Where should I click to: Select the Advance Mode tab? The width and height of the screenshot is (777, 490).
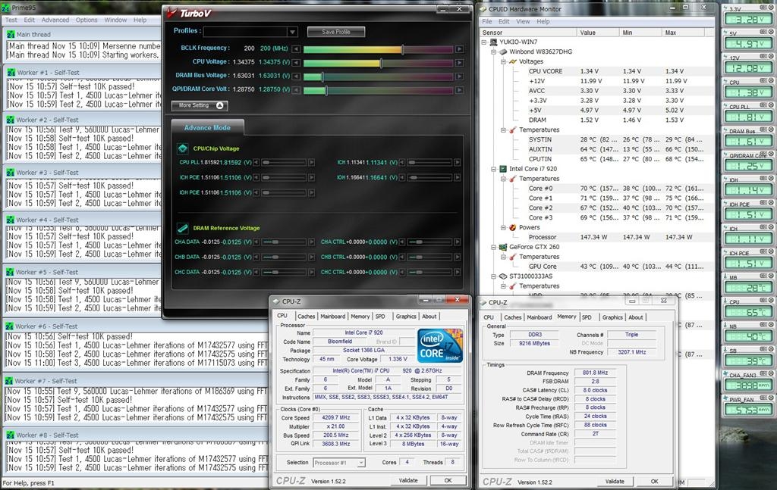coord(207,127)
